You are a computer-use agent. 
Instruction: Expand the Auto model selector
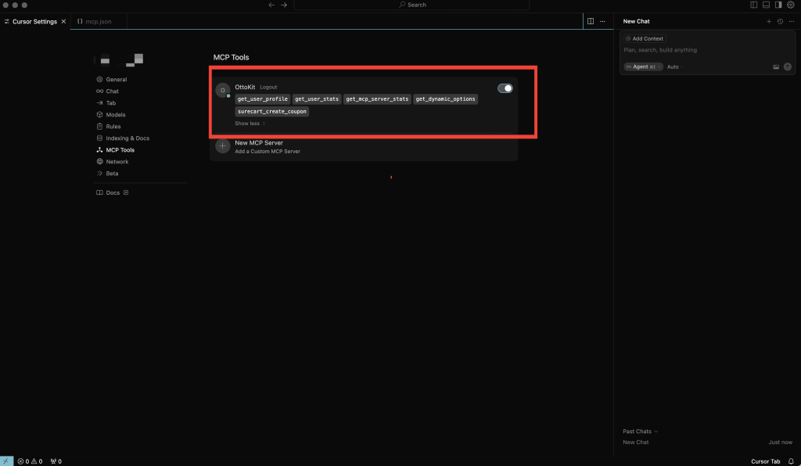[x=674, y=67]
